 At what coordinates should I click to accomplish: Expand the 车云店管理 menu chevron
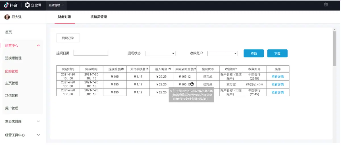coord(39,121)
